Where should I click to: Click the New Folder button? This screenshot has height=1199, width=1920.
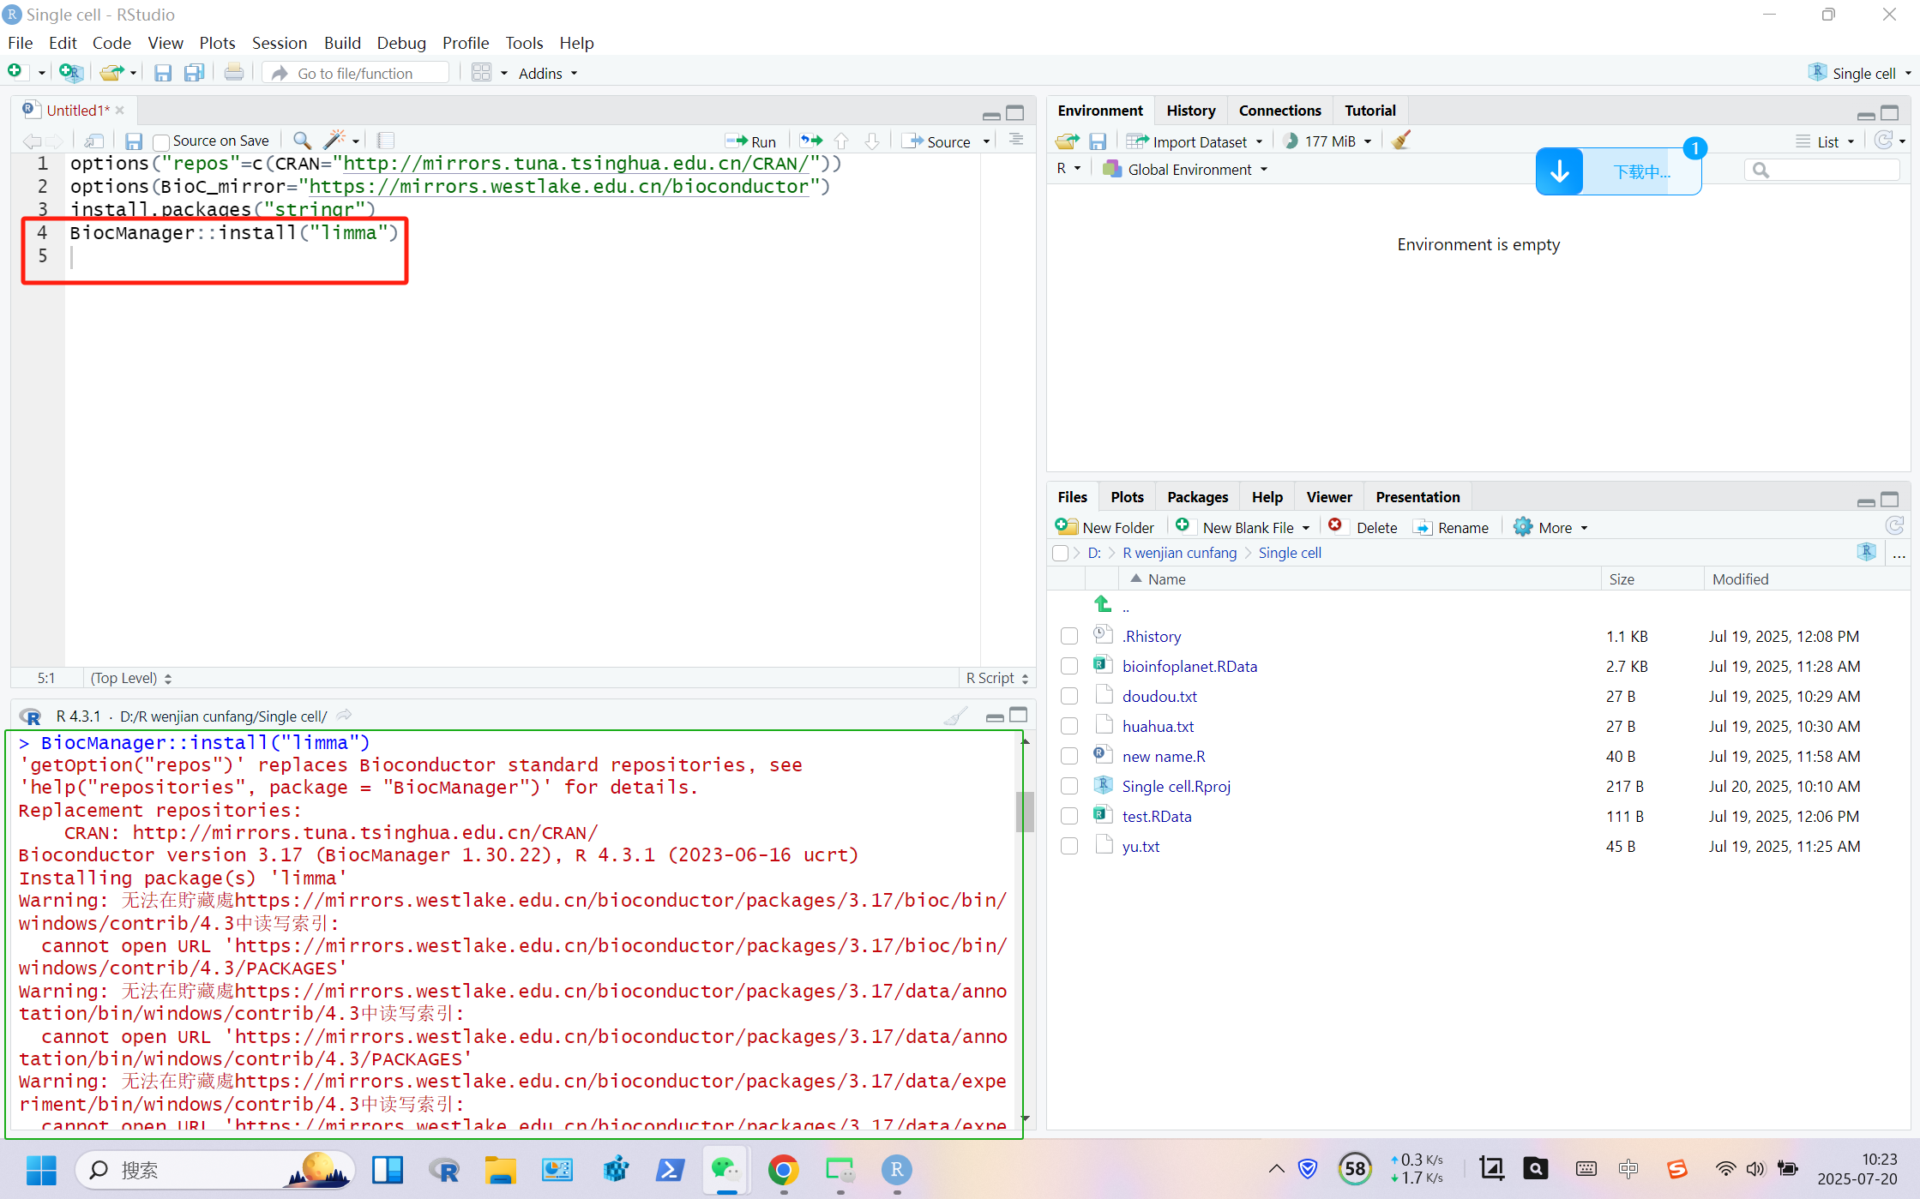click(x=1104, y=528)
